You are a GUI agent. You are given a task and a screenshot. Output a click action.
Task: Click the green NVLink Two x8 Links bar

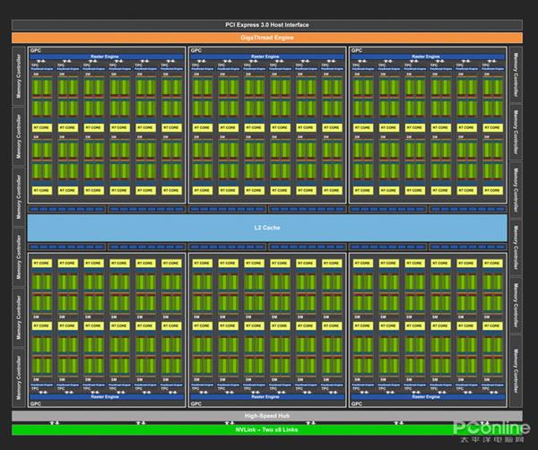(268, 429)
